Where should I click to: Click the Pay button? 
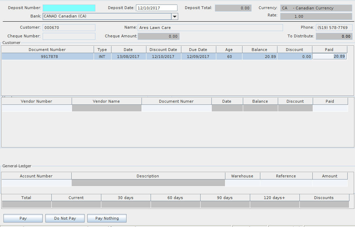pos(23,218)
